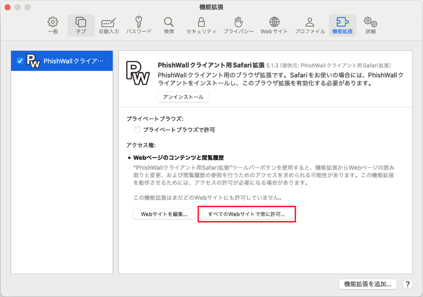423x297 pixels.
Task: Open the プライバシー hand pane
Action: coord(239,26)
